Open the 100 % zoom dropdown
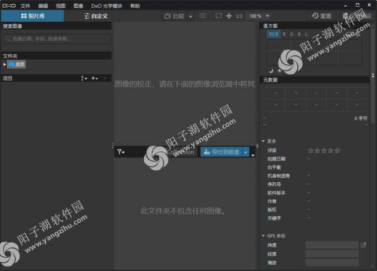The width and height of the screenshot is (377, 271). [x=259, y=16]
